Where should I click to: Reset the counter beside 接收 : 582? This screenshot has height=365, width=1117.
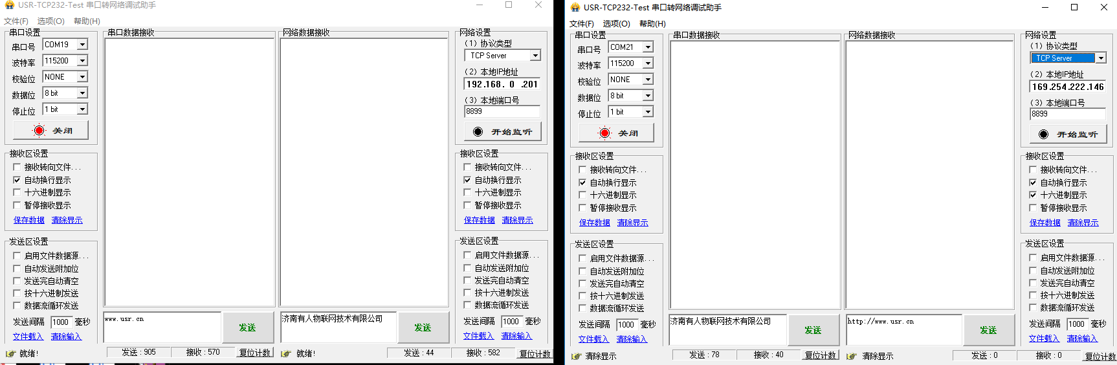535,353
